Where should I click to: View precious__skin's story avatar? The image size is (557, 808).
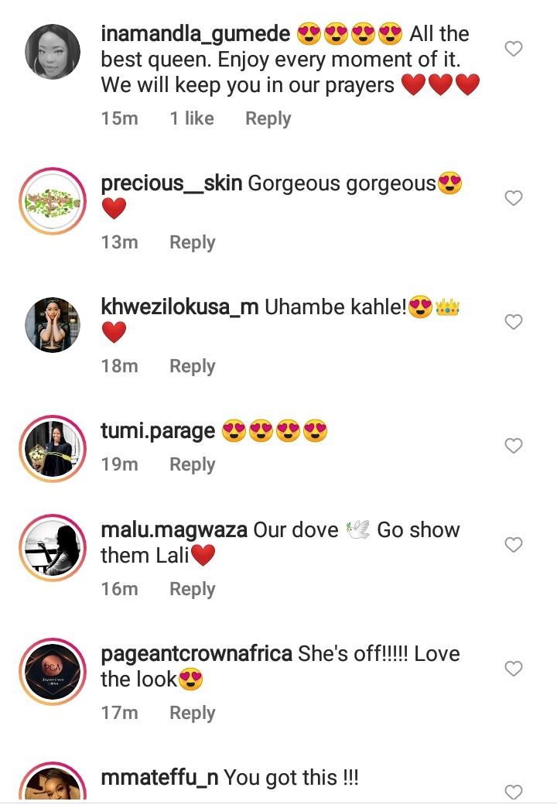click(53, 201)
